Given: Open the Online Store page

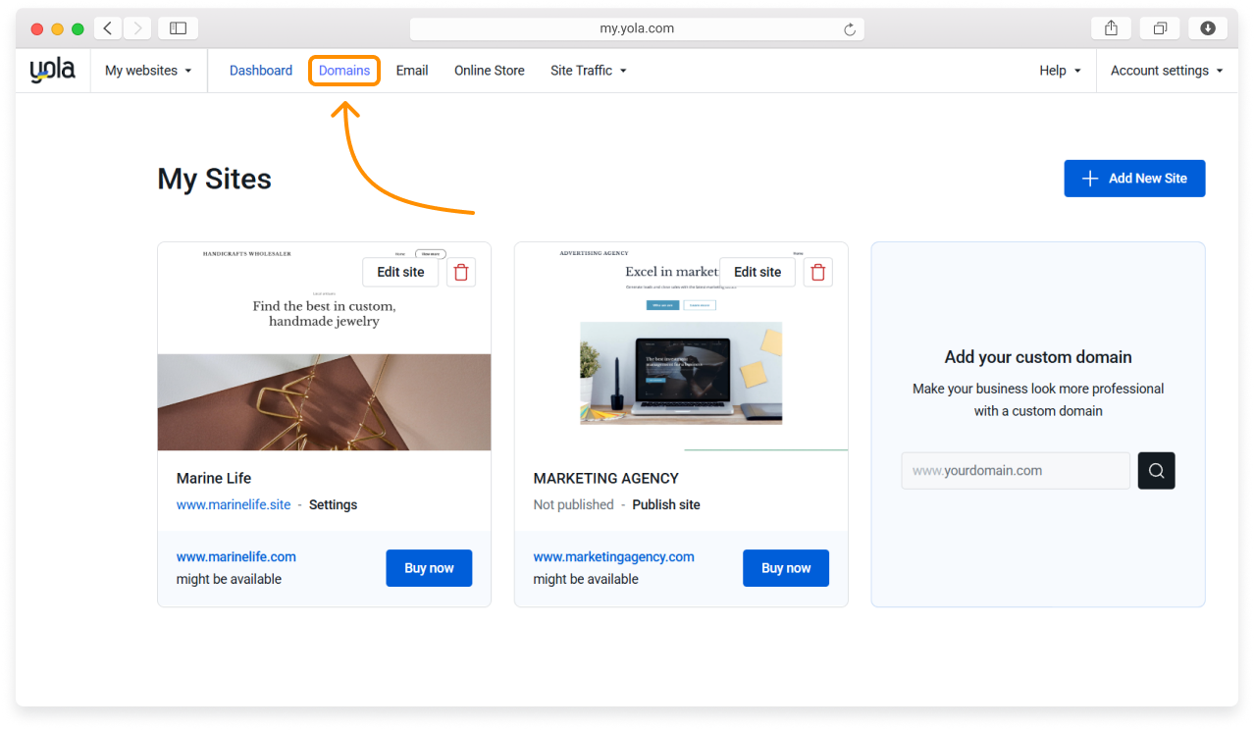Looking at the screenshot, I should pos(489,71).
